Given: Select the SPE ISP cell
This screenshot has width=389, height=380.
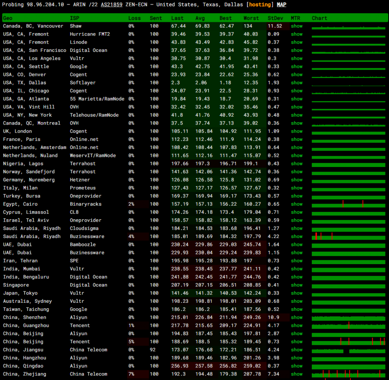Looking at the screenshot, I should coord(74,261).
